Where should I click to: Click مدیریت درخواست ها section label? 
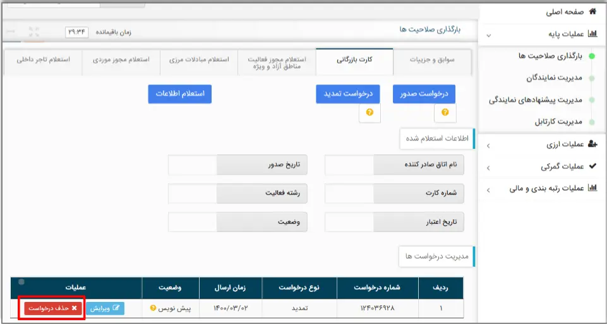(x=436, y=256)
